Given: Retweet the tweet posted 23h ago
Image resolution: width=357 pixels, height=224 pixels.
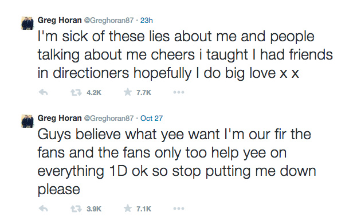Looking at the screenshot, I should 76,92.
